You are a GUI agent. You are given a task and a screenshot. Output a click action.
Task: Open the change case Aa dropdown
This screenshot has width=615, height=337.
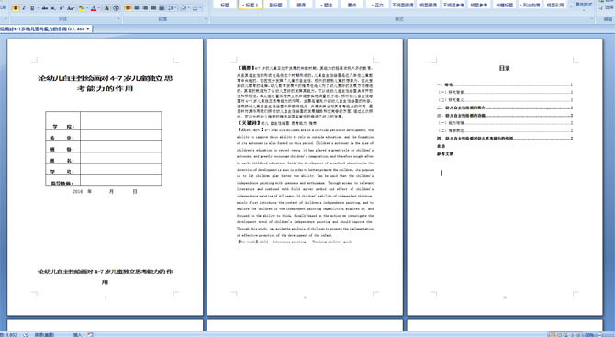(71, 8)
